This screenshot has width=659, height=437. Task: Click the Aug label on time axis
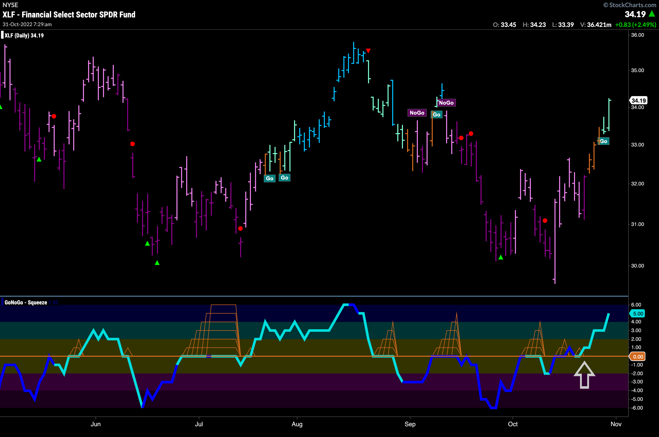pyautogui.click(x=297, y=424)
